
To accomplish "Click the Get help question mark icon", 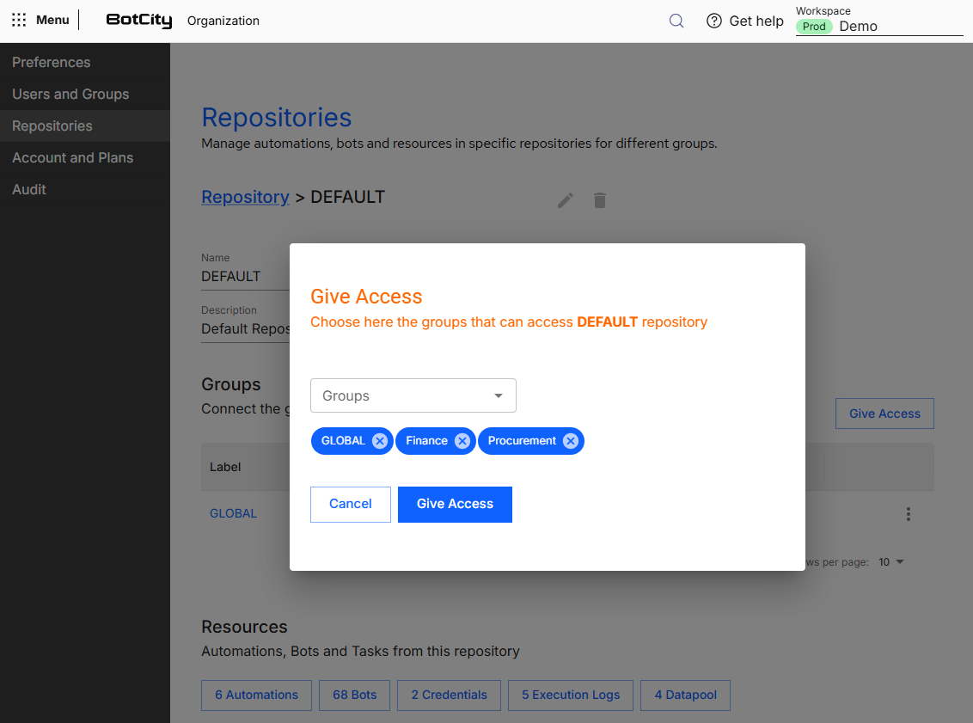I will coord(714,21).
